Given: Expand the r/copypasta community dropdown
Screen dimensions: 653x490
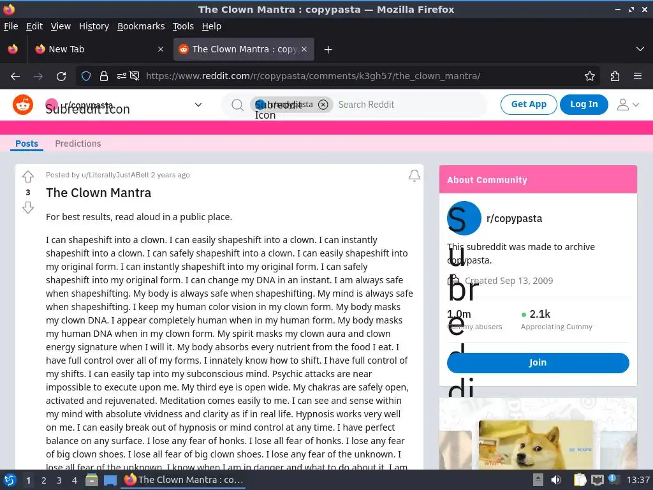Looking at the screenshot, I should pyautogui.click(x=198, y=105).
